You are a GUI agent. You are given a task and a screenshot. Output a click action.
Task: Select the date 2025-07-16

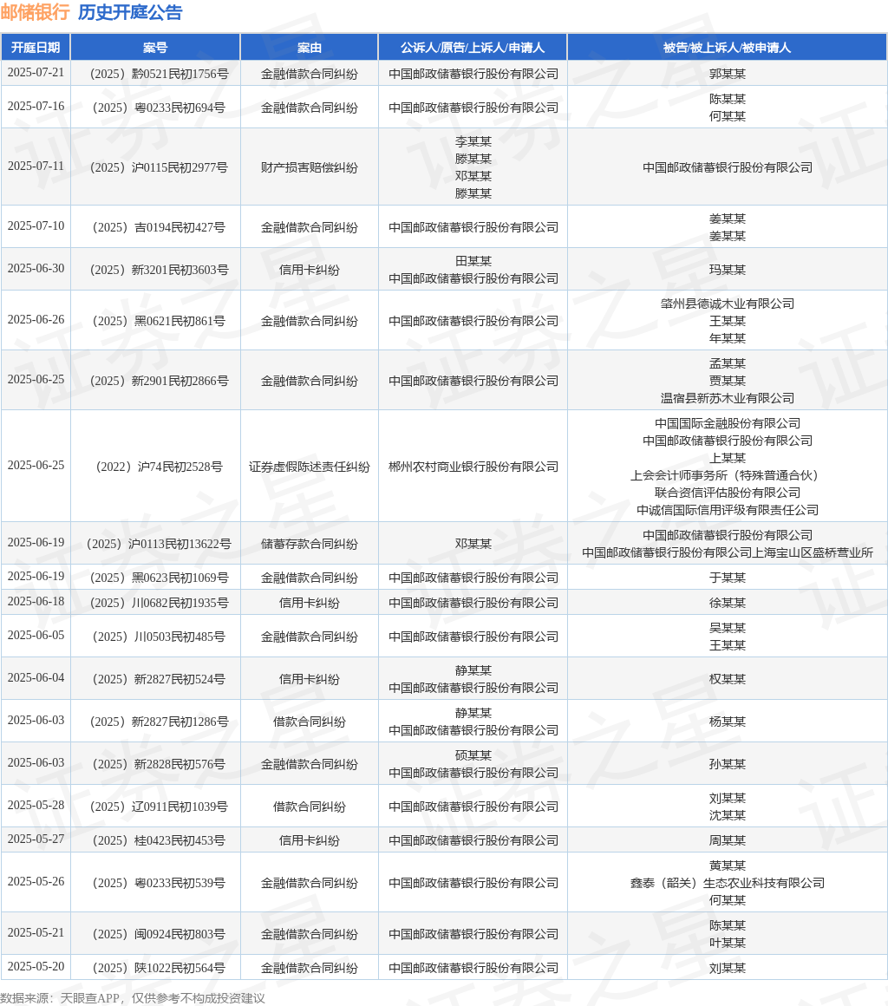[x=36, y=107]
